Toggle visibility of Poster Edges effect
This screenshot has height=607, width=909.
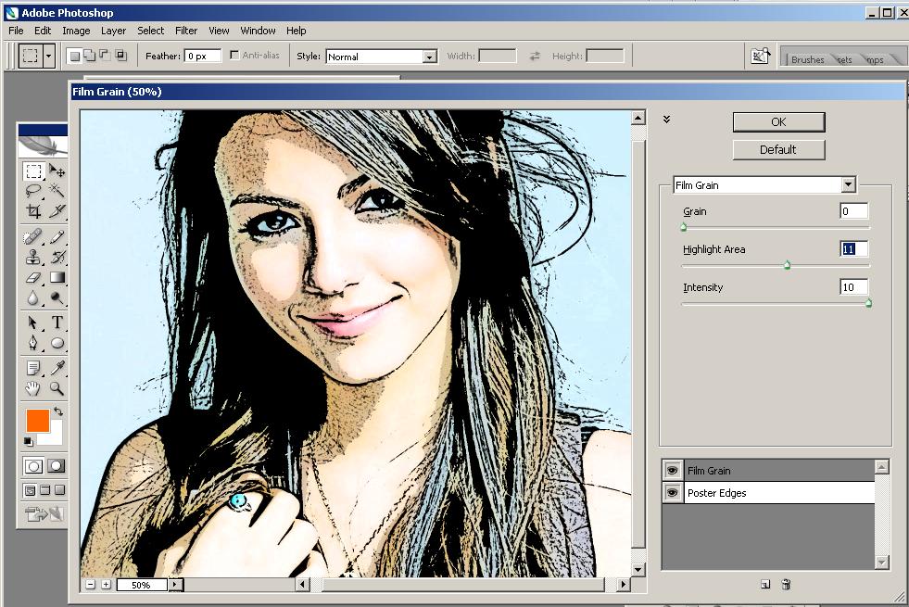tap(672, 493)
